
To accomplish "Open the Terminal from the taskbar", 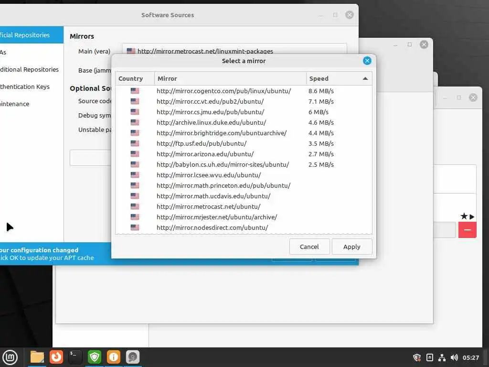I will point(75,357).
